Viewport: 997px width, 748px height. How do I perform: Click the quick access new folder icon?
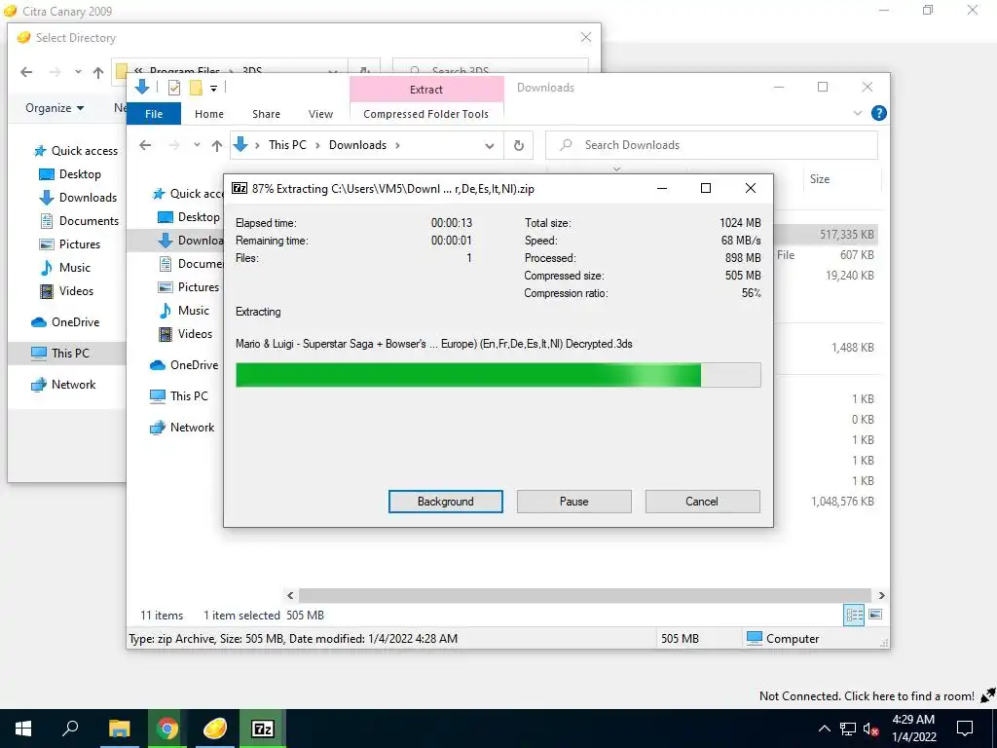coord(196,88)
